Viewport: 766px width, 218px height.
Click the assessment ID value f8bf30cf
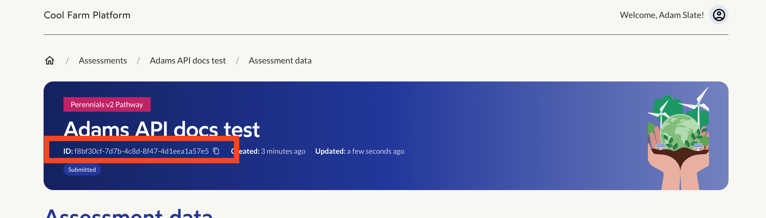(x=141, y=151)
